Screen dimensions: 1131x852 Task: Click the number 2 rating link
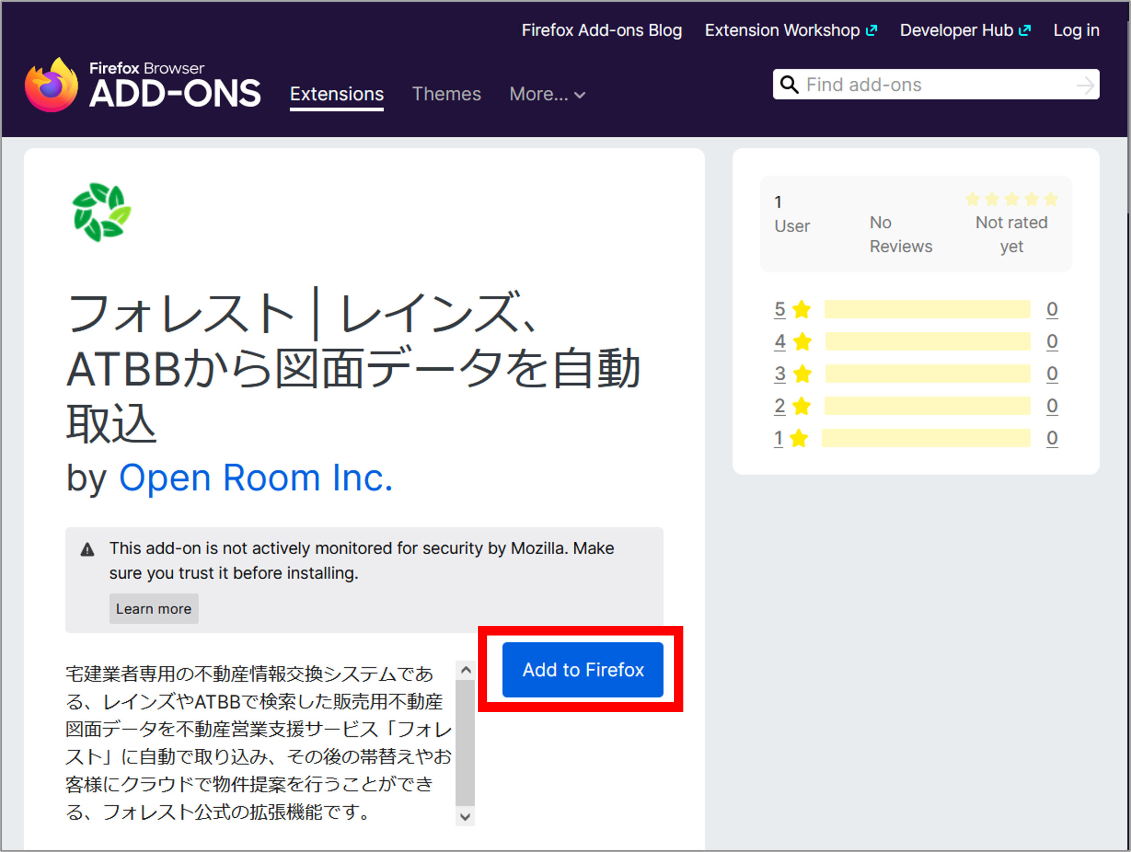coord(779,406)
